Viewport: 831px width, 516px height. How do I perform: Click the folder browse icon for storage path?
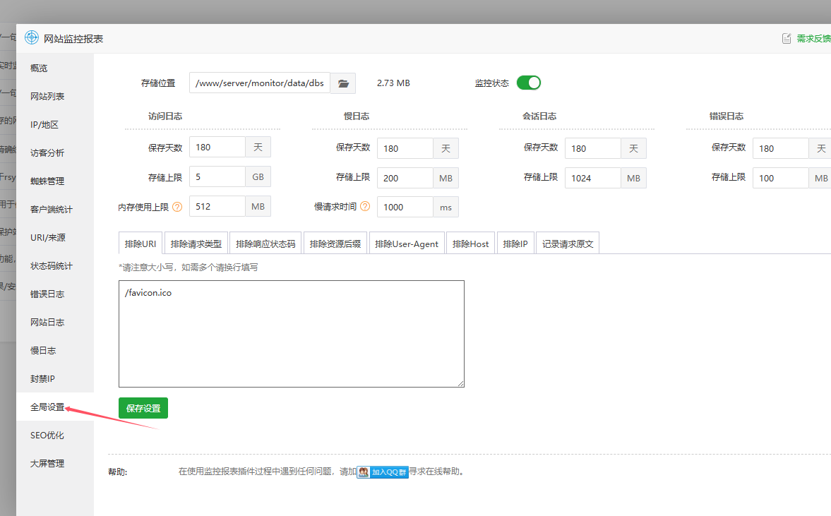click(x=343, y=83)
